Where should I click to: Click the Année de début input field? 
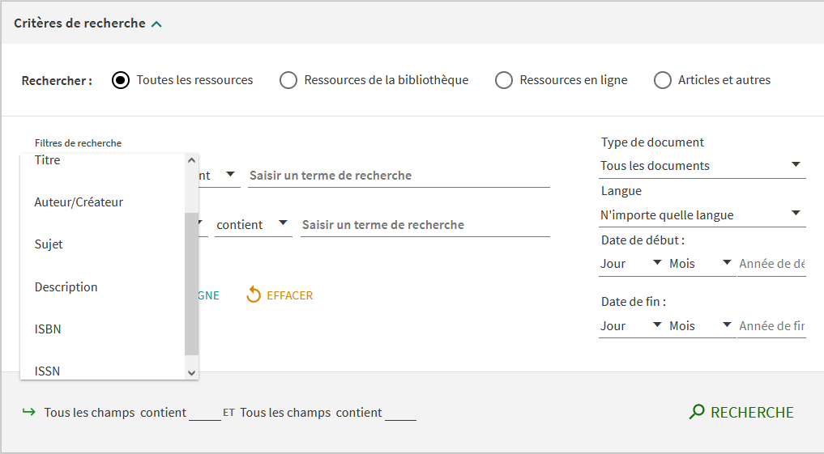(x=771, y=264)
